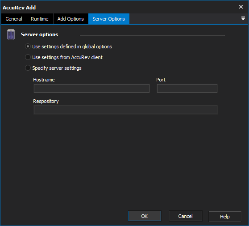Confirm with the OK button

pyautogui.click(x=145, y=216)
